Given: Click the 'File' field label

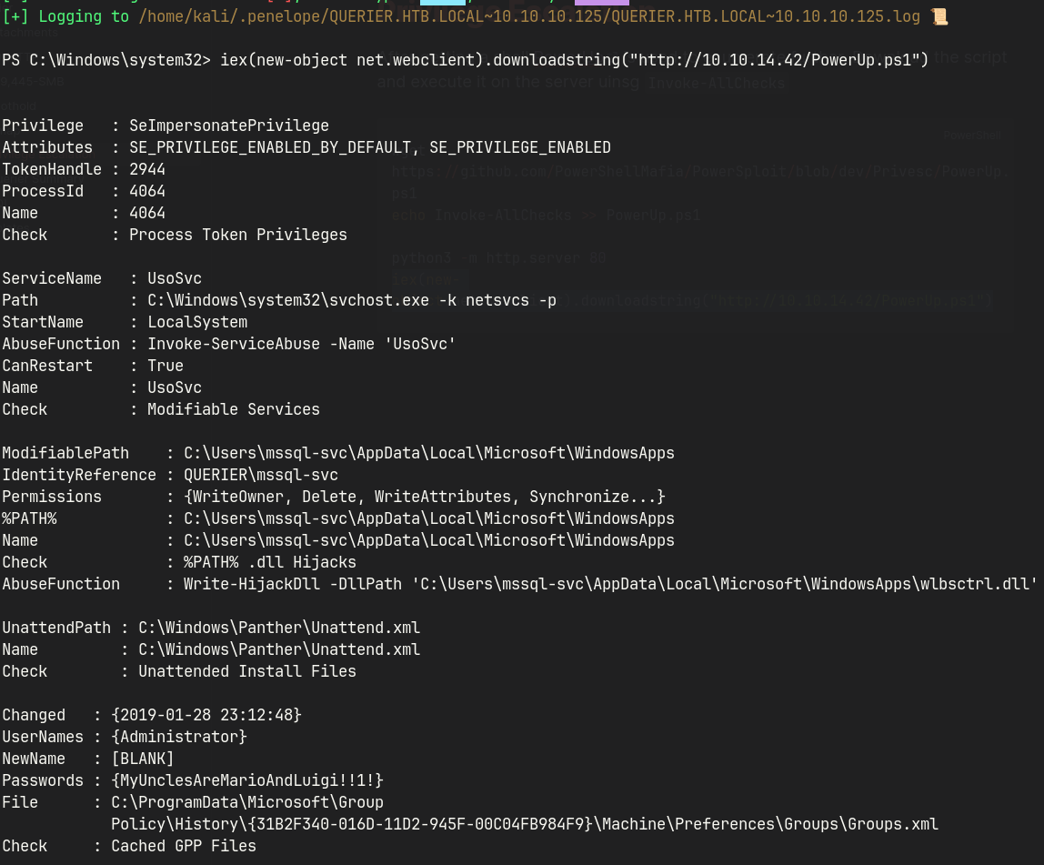Looking at the screenshot, I should (20, 802).
